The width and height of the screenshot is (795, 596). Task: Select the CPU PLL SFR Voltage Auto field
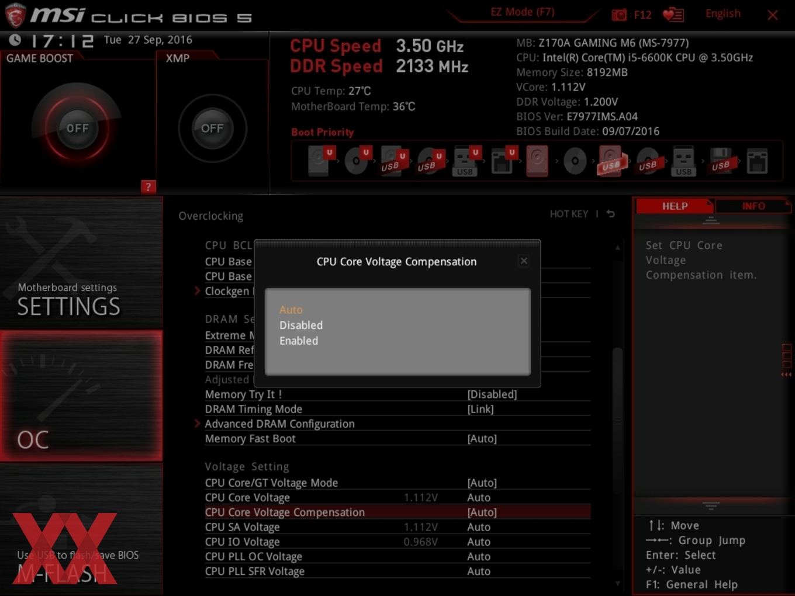tap(479, 571)
